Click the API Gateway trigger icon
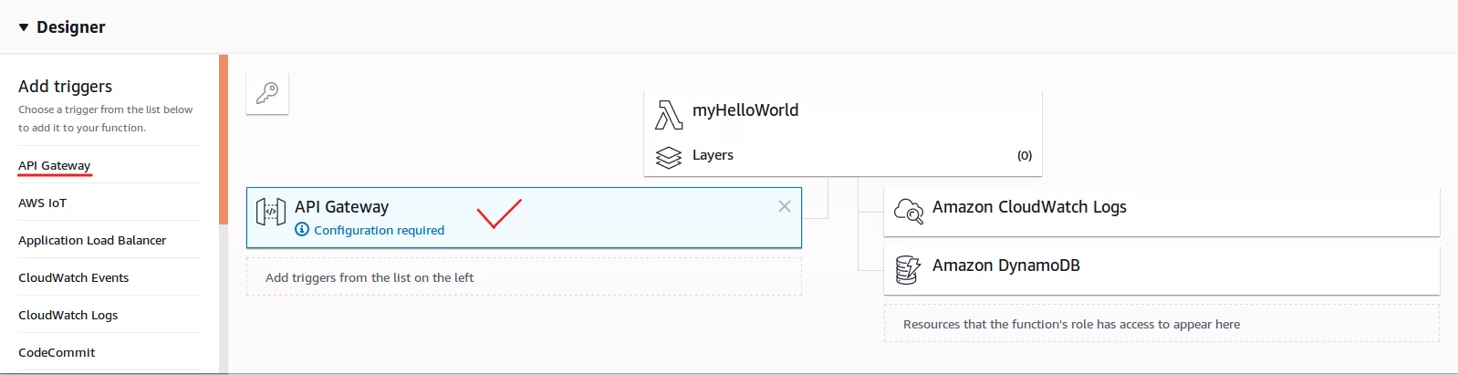 tap(271, 212)
